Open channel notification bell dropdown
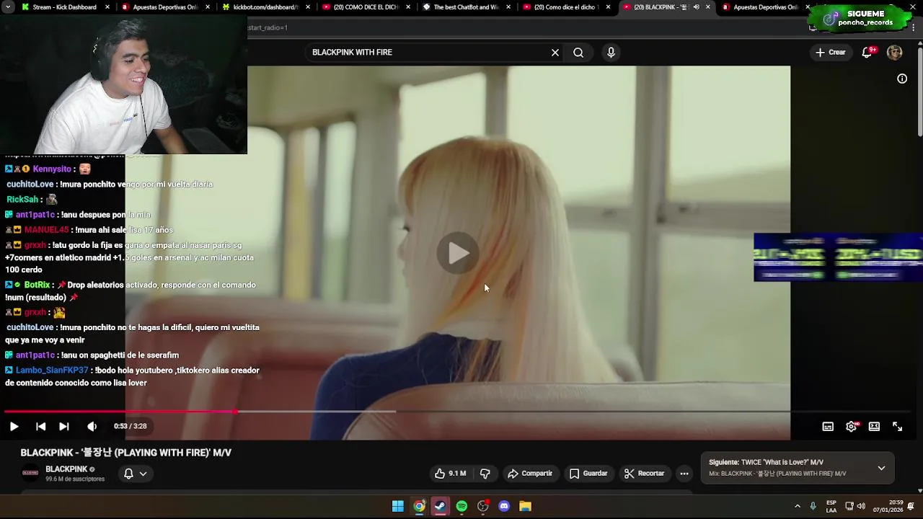The height and width of the screenshot is (519, 923). [135, 474]
